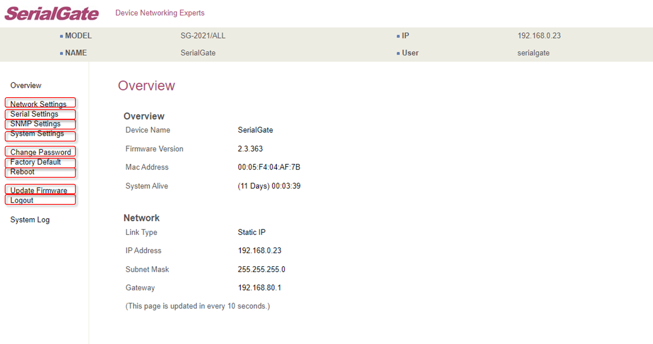This screenshot has width=653, height=344.
Task: Open the Overview menu item
Action: pyautogui.click(x=26, y=86)
